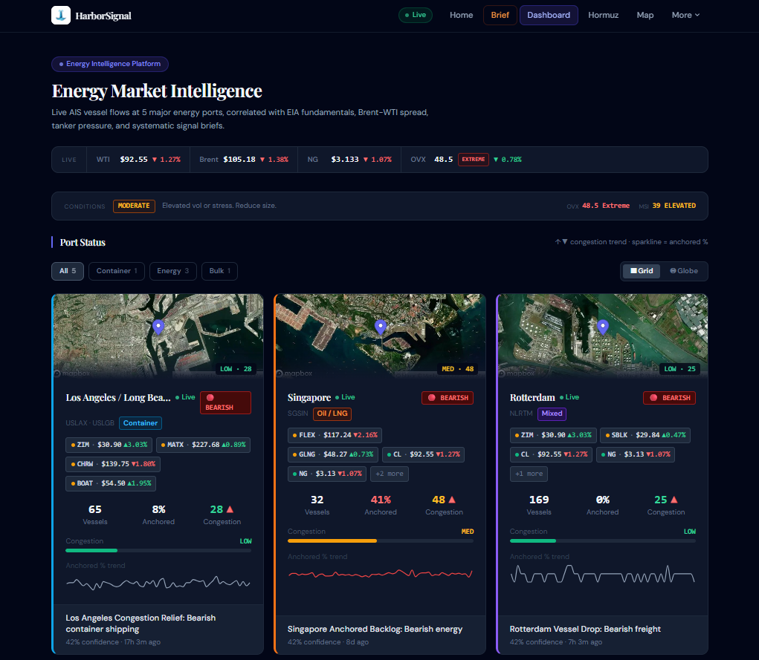Click the CHRW $139.75 ticker chip
The image size is (759, 660).
113,464
